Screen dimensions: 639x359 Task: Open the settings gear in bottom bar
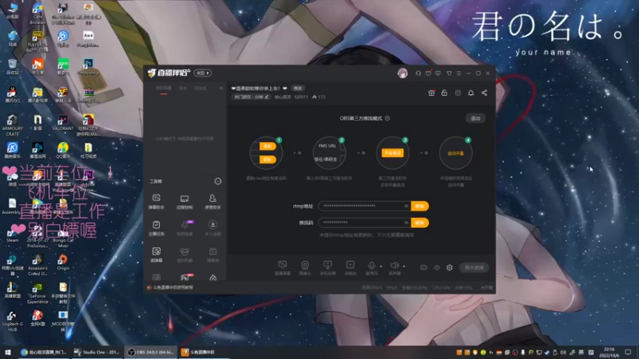click(x=450, y=267)
